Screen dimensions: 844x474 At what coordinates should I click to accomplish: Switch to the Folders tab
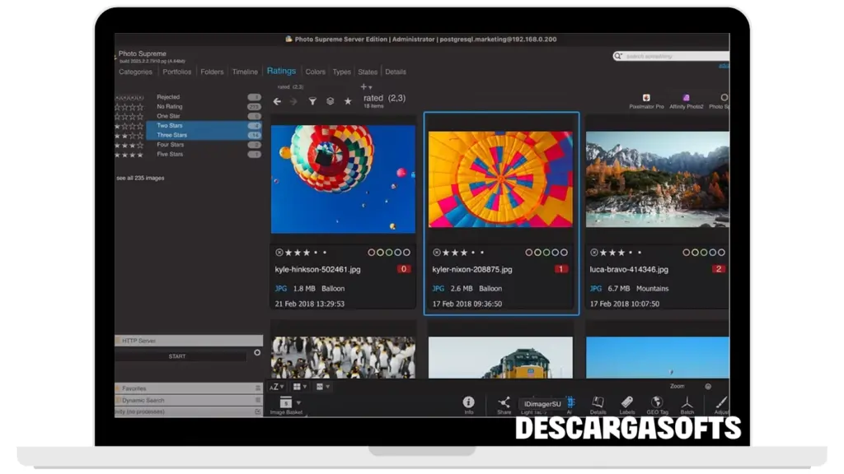212,72
